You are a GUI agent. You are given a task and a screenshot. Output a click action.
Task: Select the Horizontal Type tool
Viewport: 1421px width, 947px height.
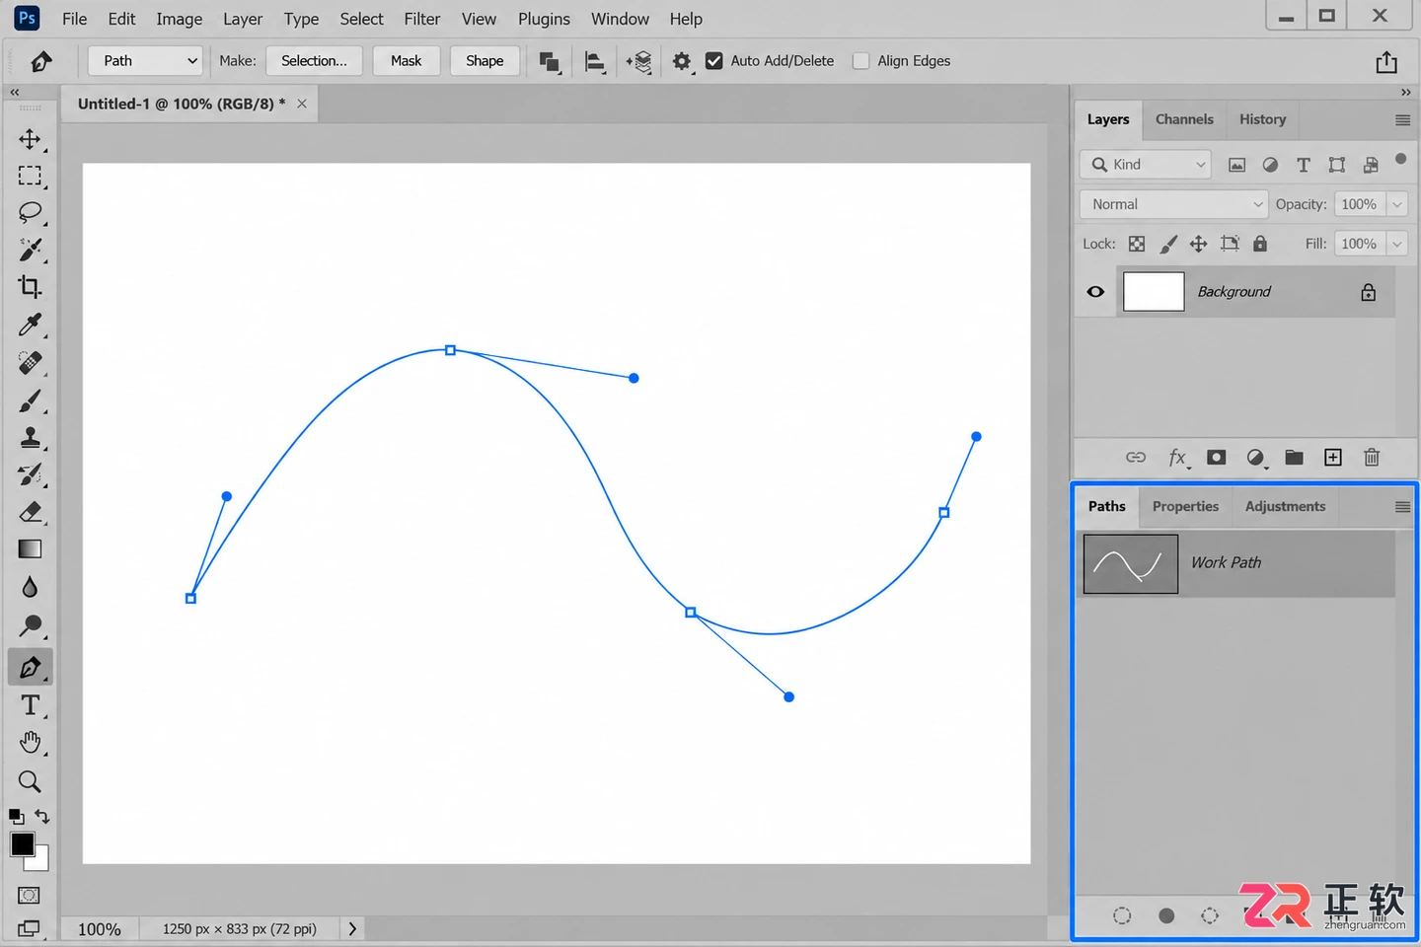pyautogui.click(x=30, y=705)
